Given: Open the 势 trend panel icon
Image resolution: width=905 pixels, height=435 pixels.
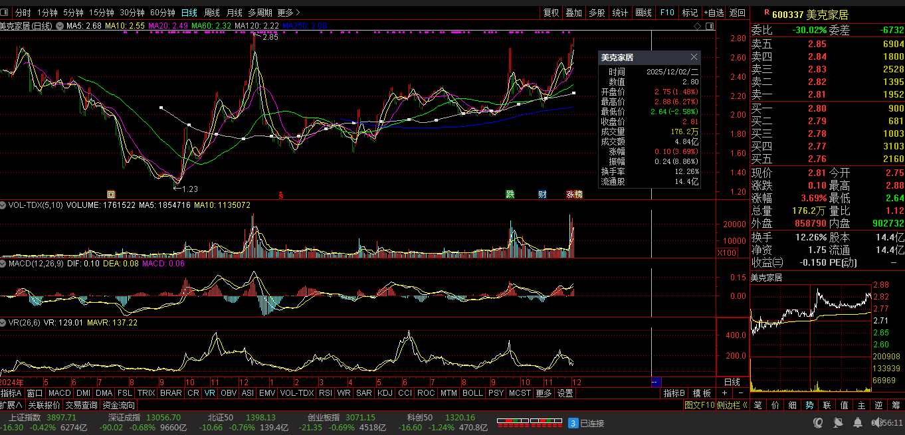Looking at the screenshot, I should 809,405.
